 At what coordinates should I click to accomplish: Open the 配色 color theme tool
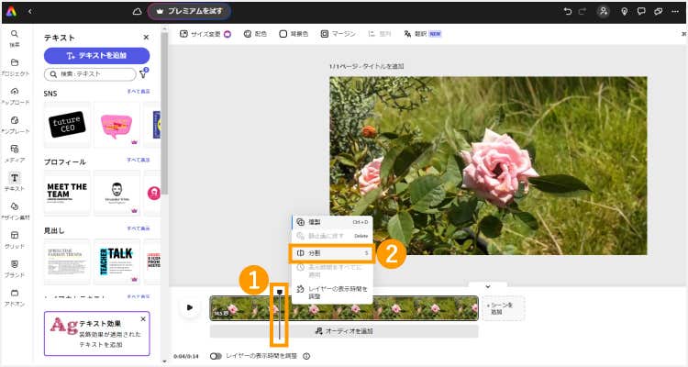click(x=255, y=34)
